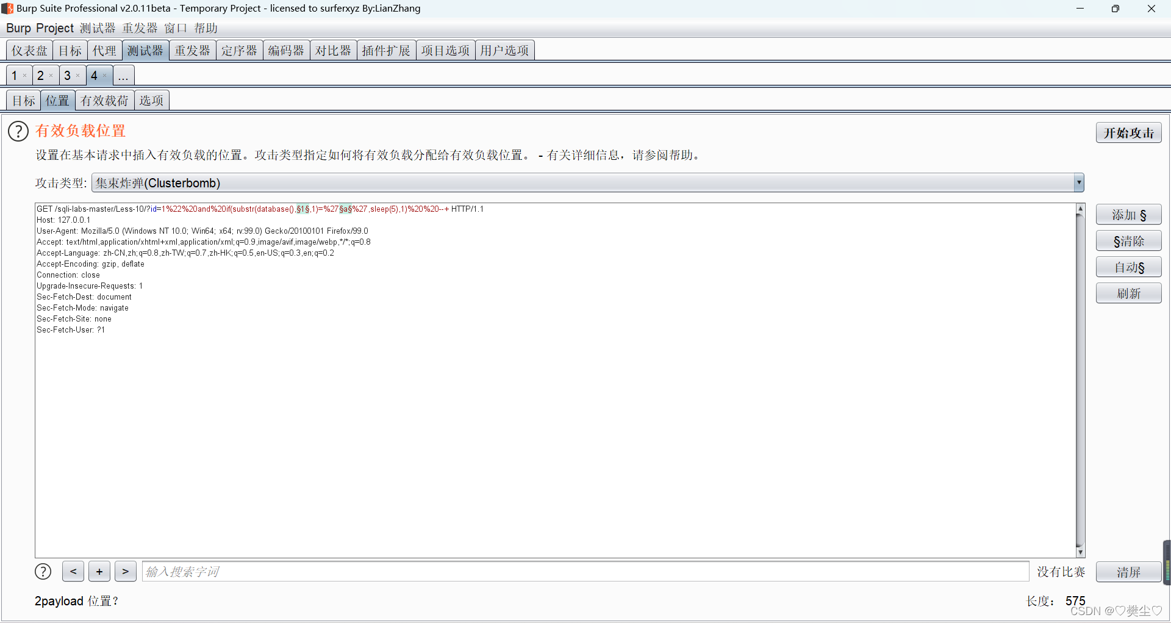Click the 自动§ button

[1128, 267]
